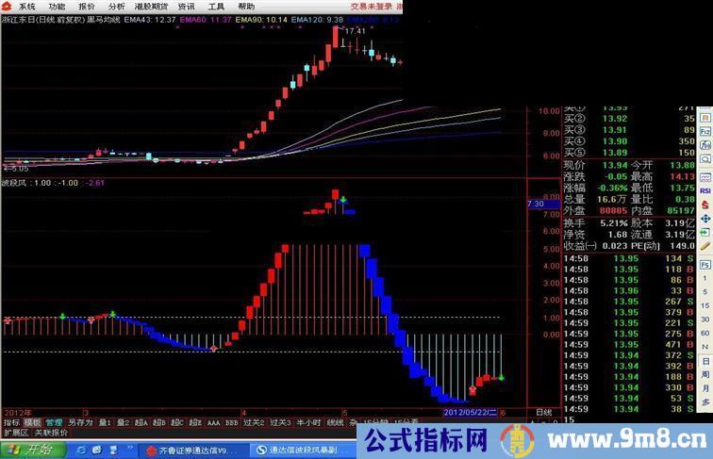Select the AAA template tab

(x=214, y=422)
